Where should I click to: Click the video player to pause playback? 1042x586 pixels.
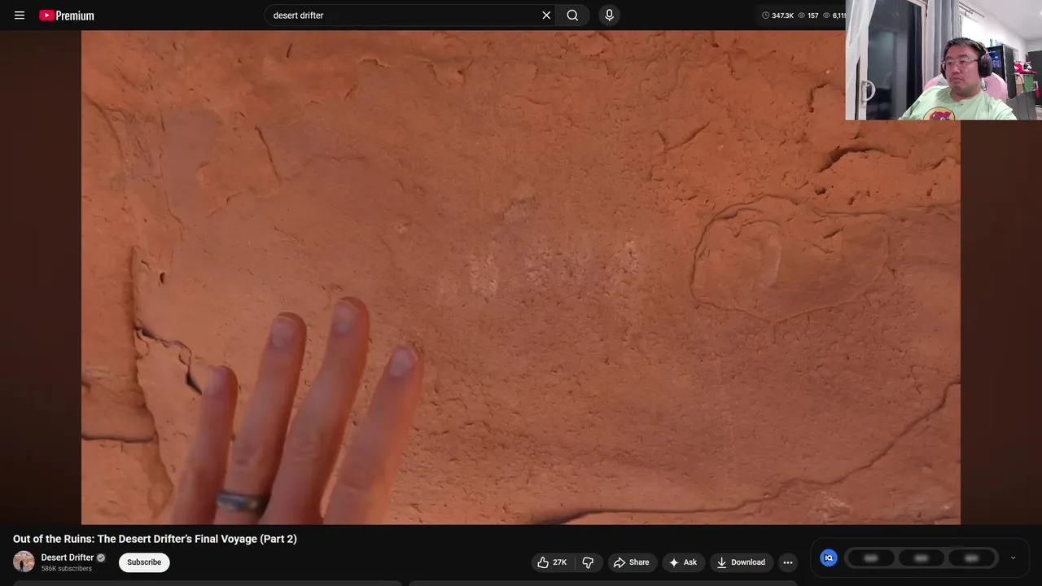click(x=521, y=278)
